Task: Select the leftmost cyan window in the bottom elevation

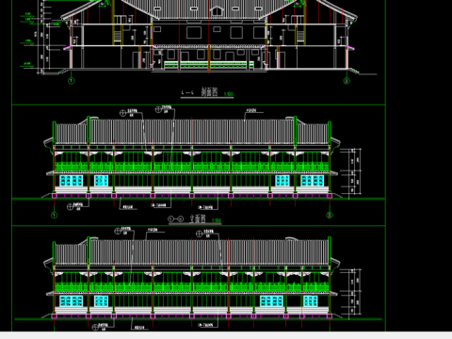Action: point(72,301)
